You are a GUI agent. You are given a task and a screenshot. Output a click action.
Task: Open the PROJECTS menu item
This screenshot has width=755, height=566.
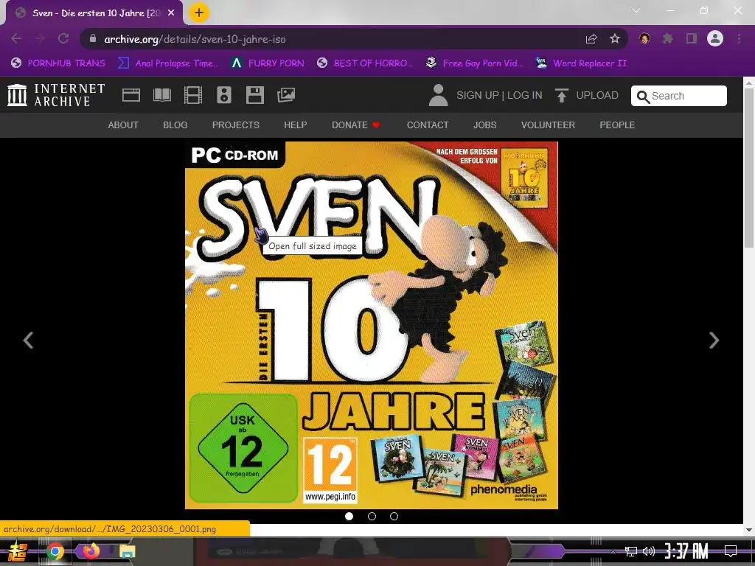click(236, 125)
